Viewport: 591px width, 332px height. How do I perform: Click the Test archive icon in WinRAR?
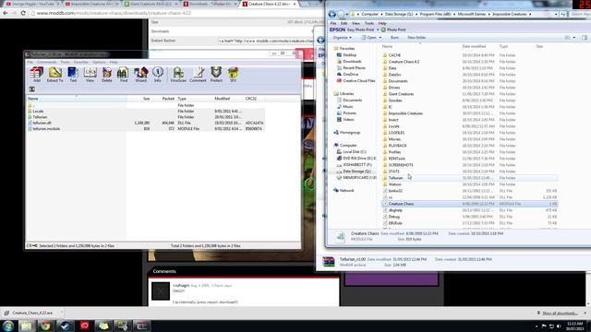point(73,74)
